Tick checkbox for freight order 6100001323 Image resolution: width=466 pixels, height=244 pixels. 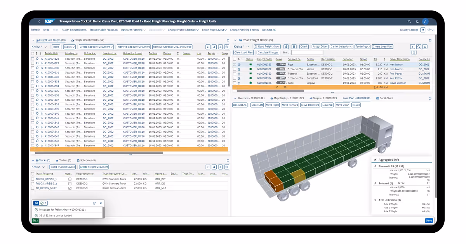235,74
